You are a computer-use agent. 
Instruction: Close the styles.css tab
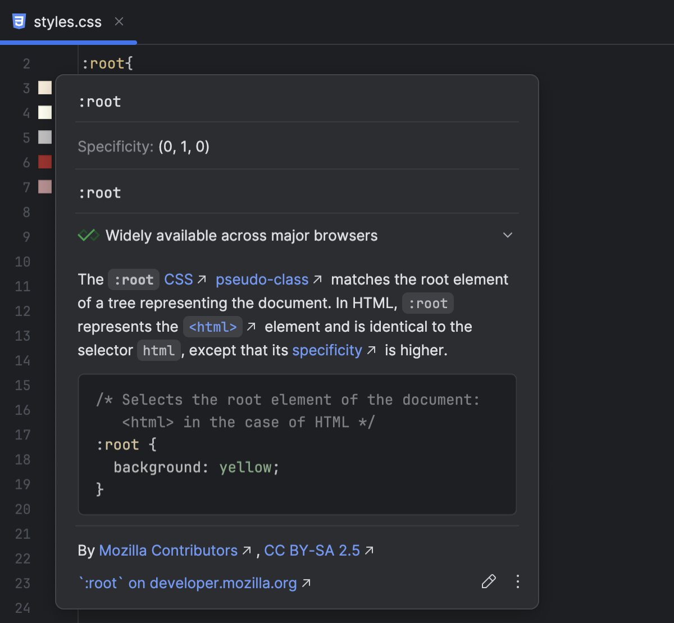pyautogui.click(x=119, y=21)
